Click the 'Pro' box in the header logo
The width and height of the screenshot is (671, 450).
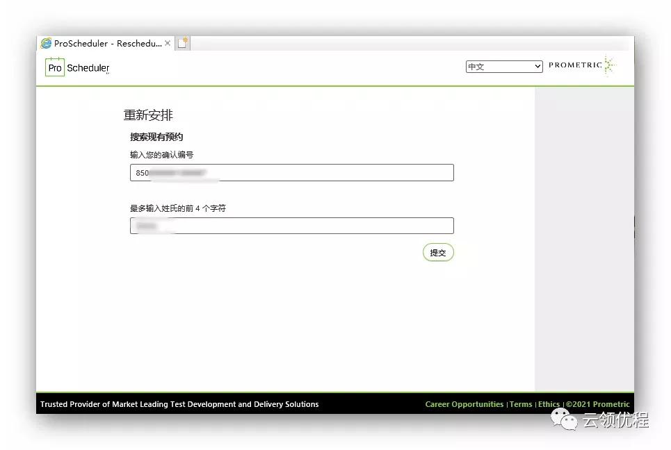54,68
